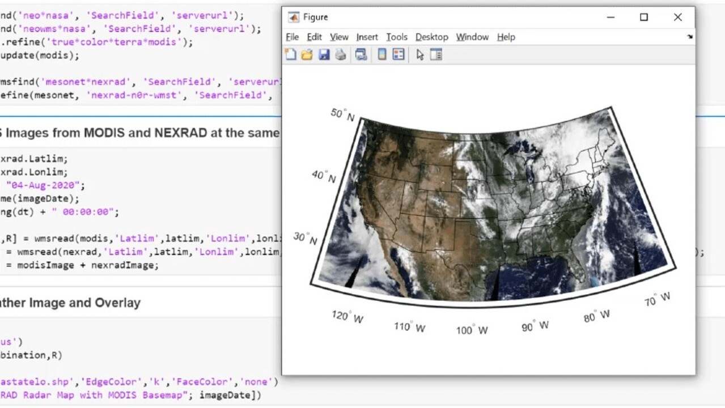
Task: Open the Help menu
Action: pos(506,37)
